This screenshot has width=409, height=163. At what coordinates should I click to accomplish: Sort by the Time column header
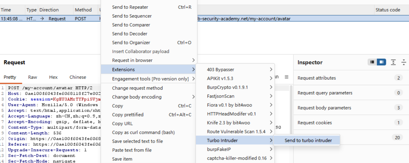[x=13, y=10]
